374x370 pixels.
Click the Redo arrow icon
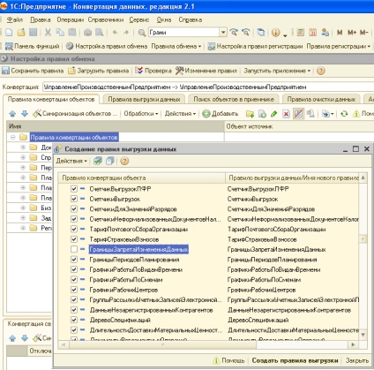[x=126, y=33]
